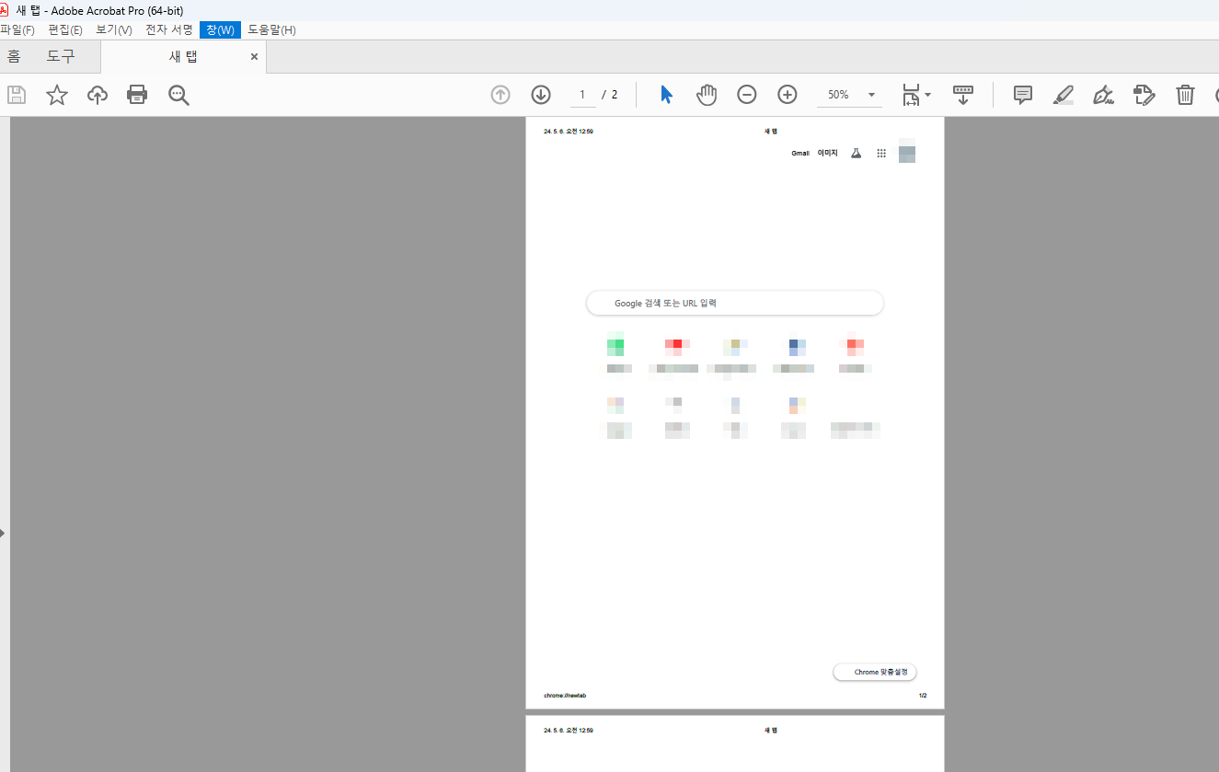
Task: Open the page display options dropdown
Action: (x=915, y=94)
